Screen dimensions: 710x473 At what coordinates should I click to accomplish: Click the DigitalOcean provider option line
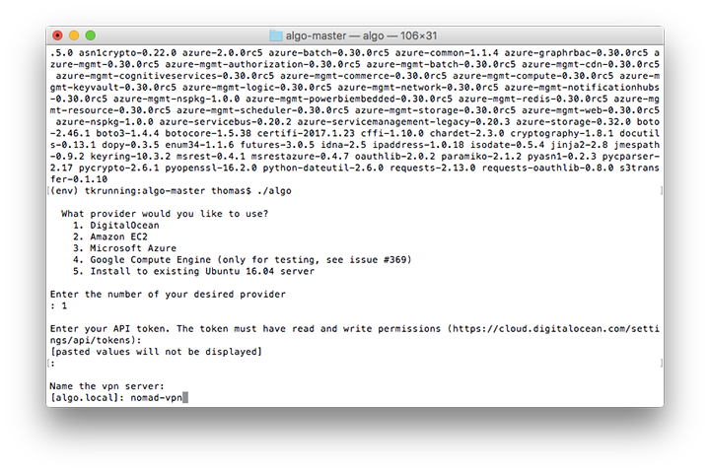116,225
